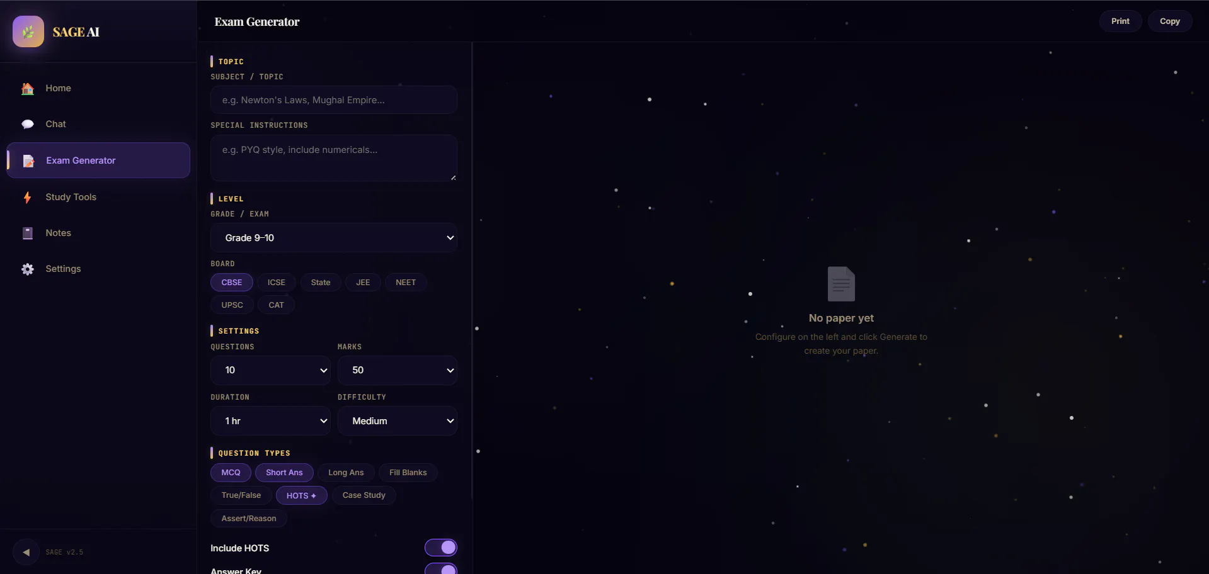Open the Difficulty dropdown showing Medium
1209x574 pixels.
point(398,421)
